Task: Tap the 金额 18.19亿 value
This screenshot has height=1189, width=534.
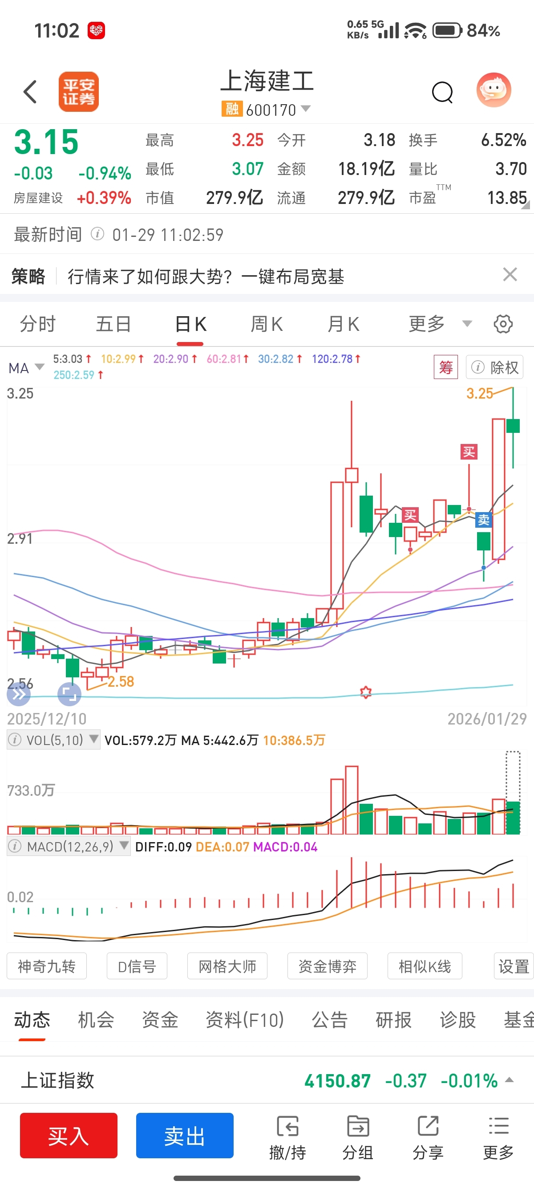Action: tap(367, 169)
